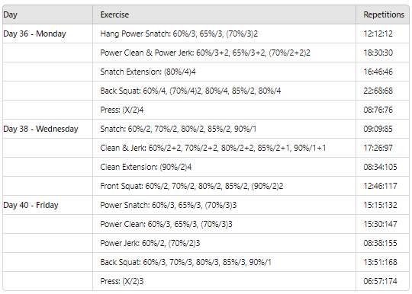The height and width of the screenshot is (294, 412).
Task: Click the Clean Extension (90%/2)4 cell
Action: (x=224, y=167)
